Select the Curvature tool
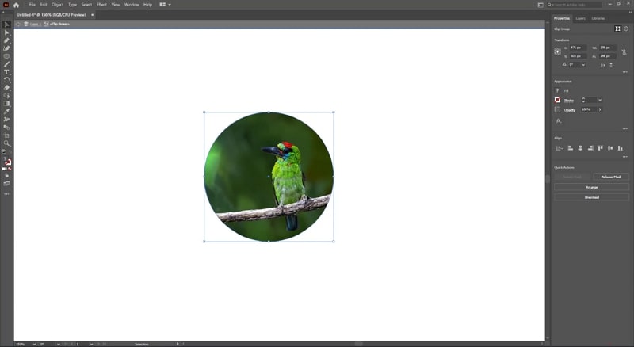 pyautogui.click(x=6, y=48)
